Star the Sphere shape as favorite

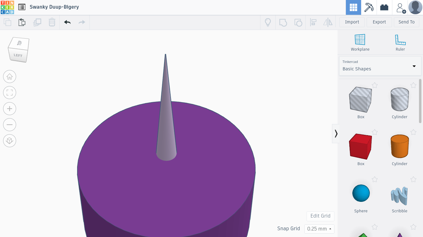tap(375, 179)
